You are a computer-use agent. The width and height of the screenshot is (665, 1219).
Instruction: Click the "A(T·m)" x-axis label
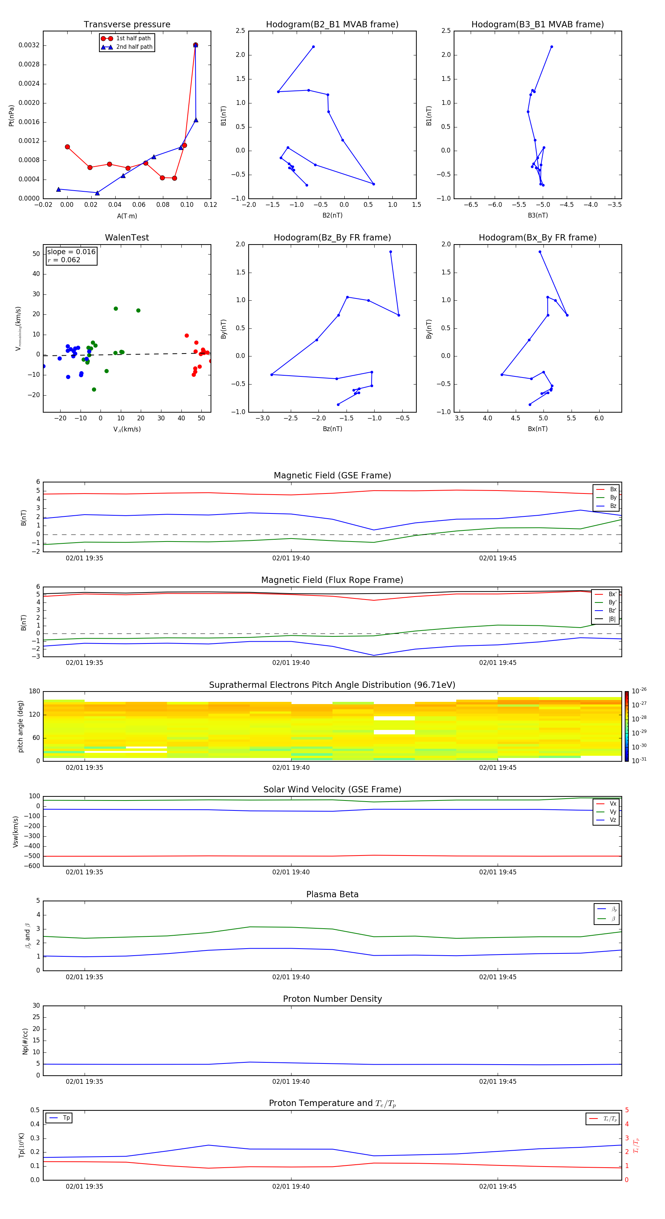127,216
